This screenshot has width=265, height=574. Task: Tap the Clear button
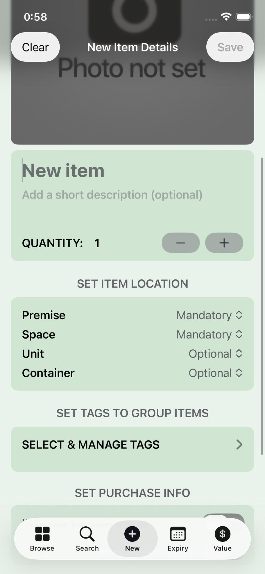(x=35, y=47)
